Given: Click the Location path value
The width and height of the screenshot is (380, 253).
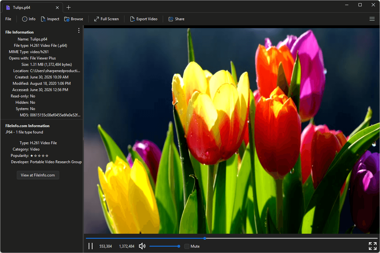Looking at the screenshot, I should click(55, 71).
